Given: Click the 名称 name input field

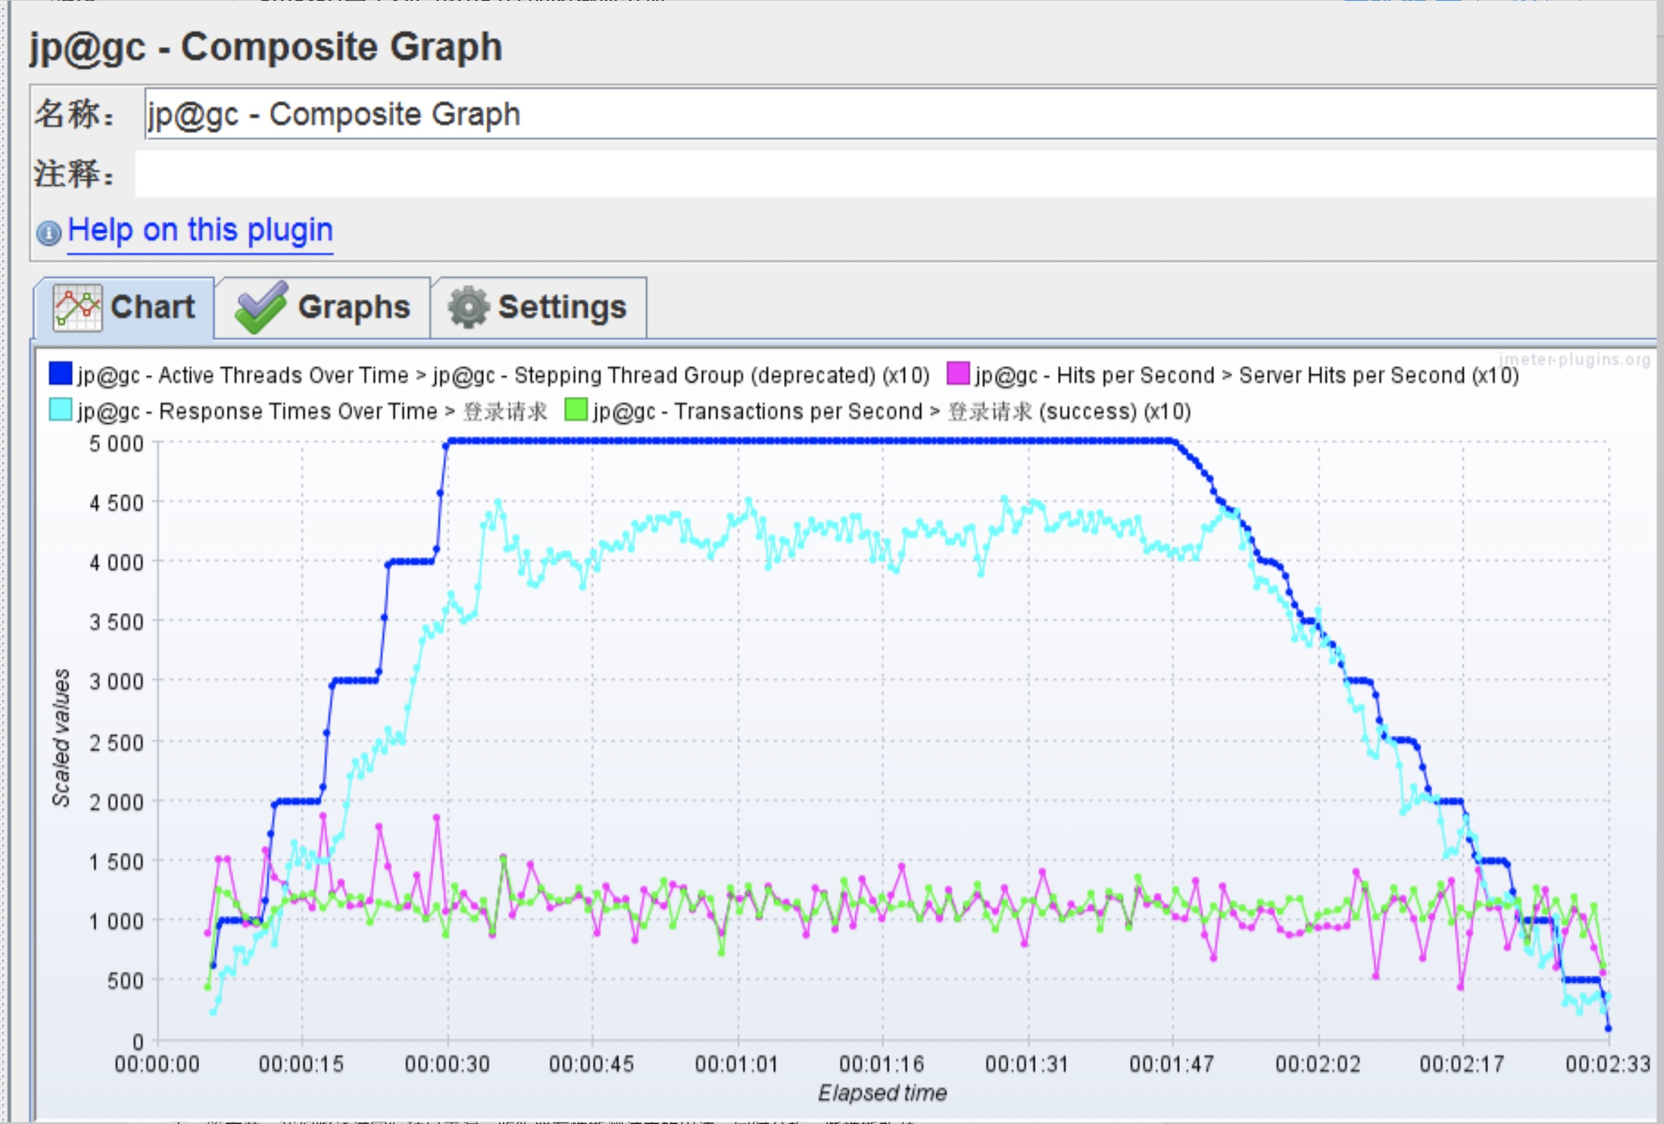Looking at the screenshot, I should 859,115.
